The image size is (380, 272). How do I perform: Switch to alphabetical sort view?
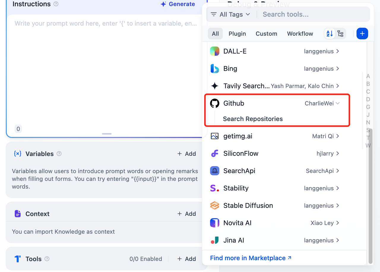330,33
